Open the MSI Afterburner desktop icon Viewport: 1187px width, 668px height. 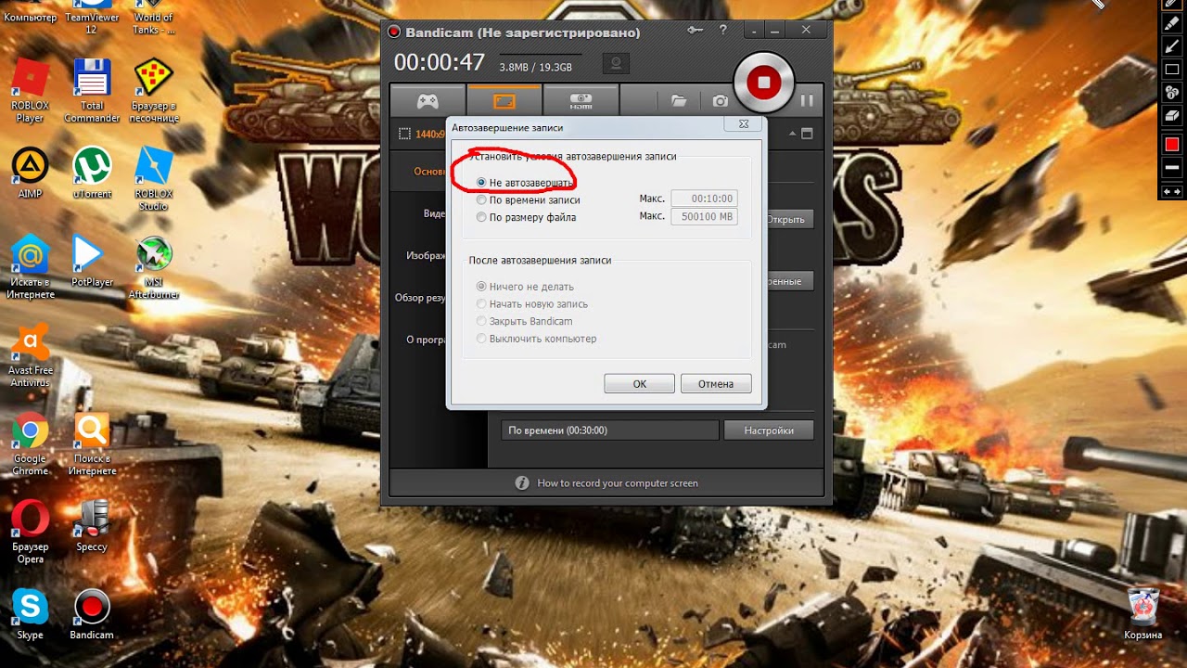[154, 267]
